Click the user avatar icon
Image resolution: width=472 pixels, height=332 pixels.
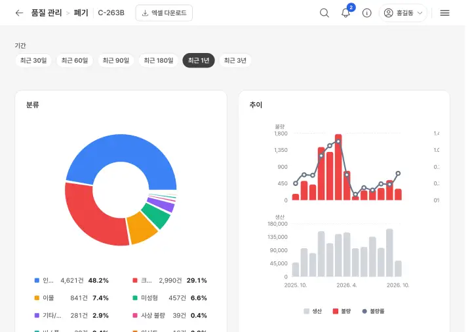click(388, 13)
